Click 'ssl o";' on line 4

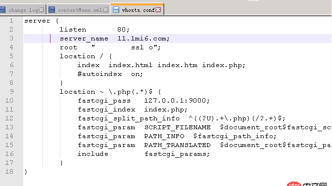point(146,47)
